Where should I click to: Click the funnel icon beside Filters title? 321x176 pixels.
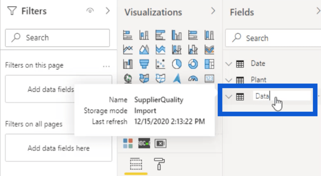tap(12, 11)
